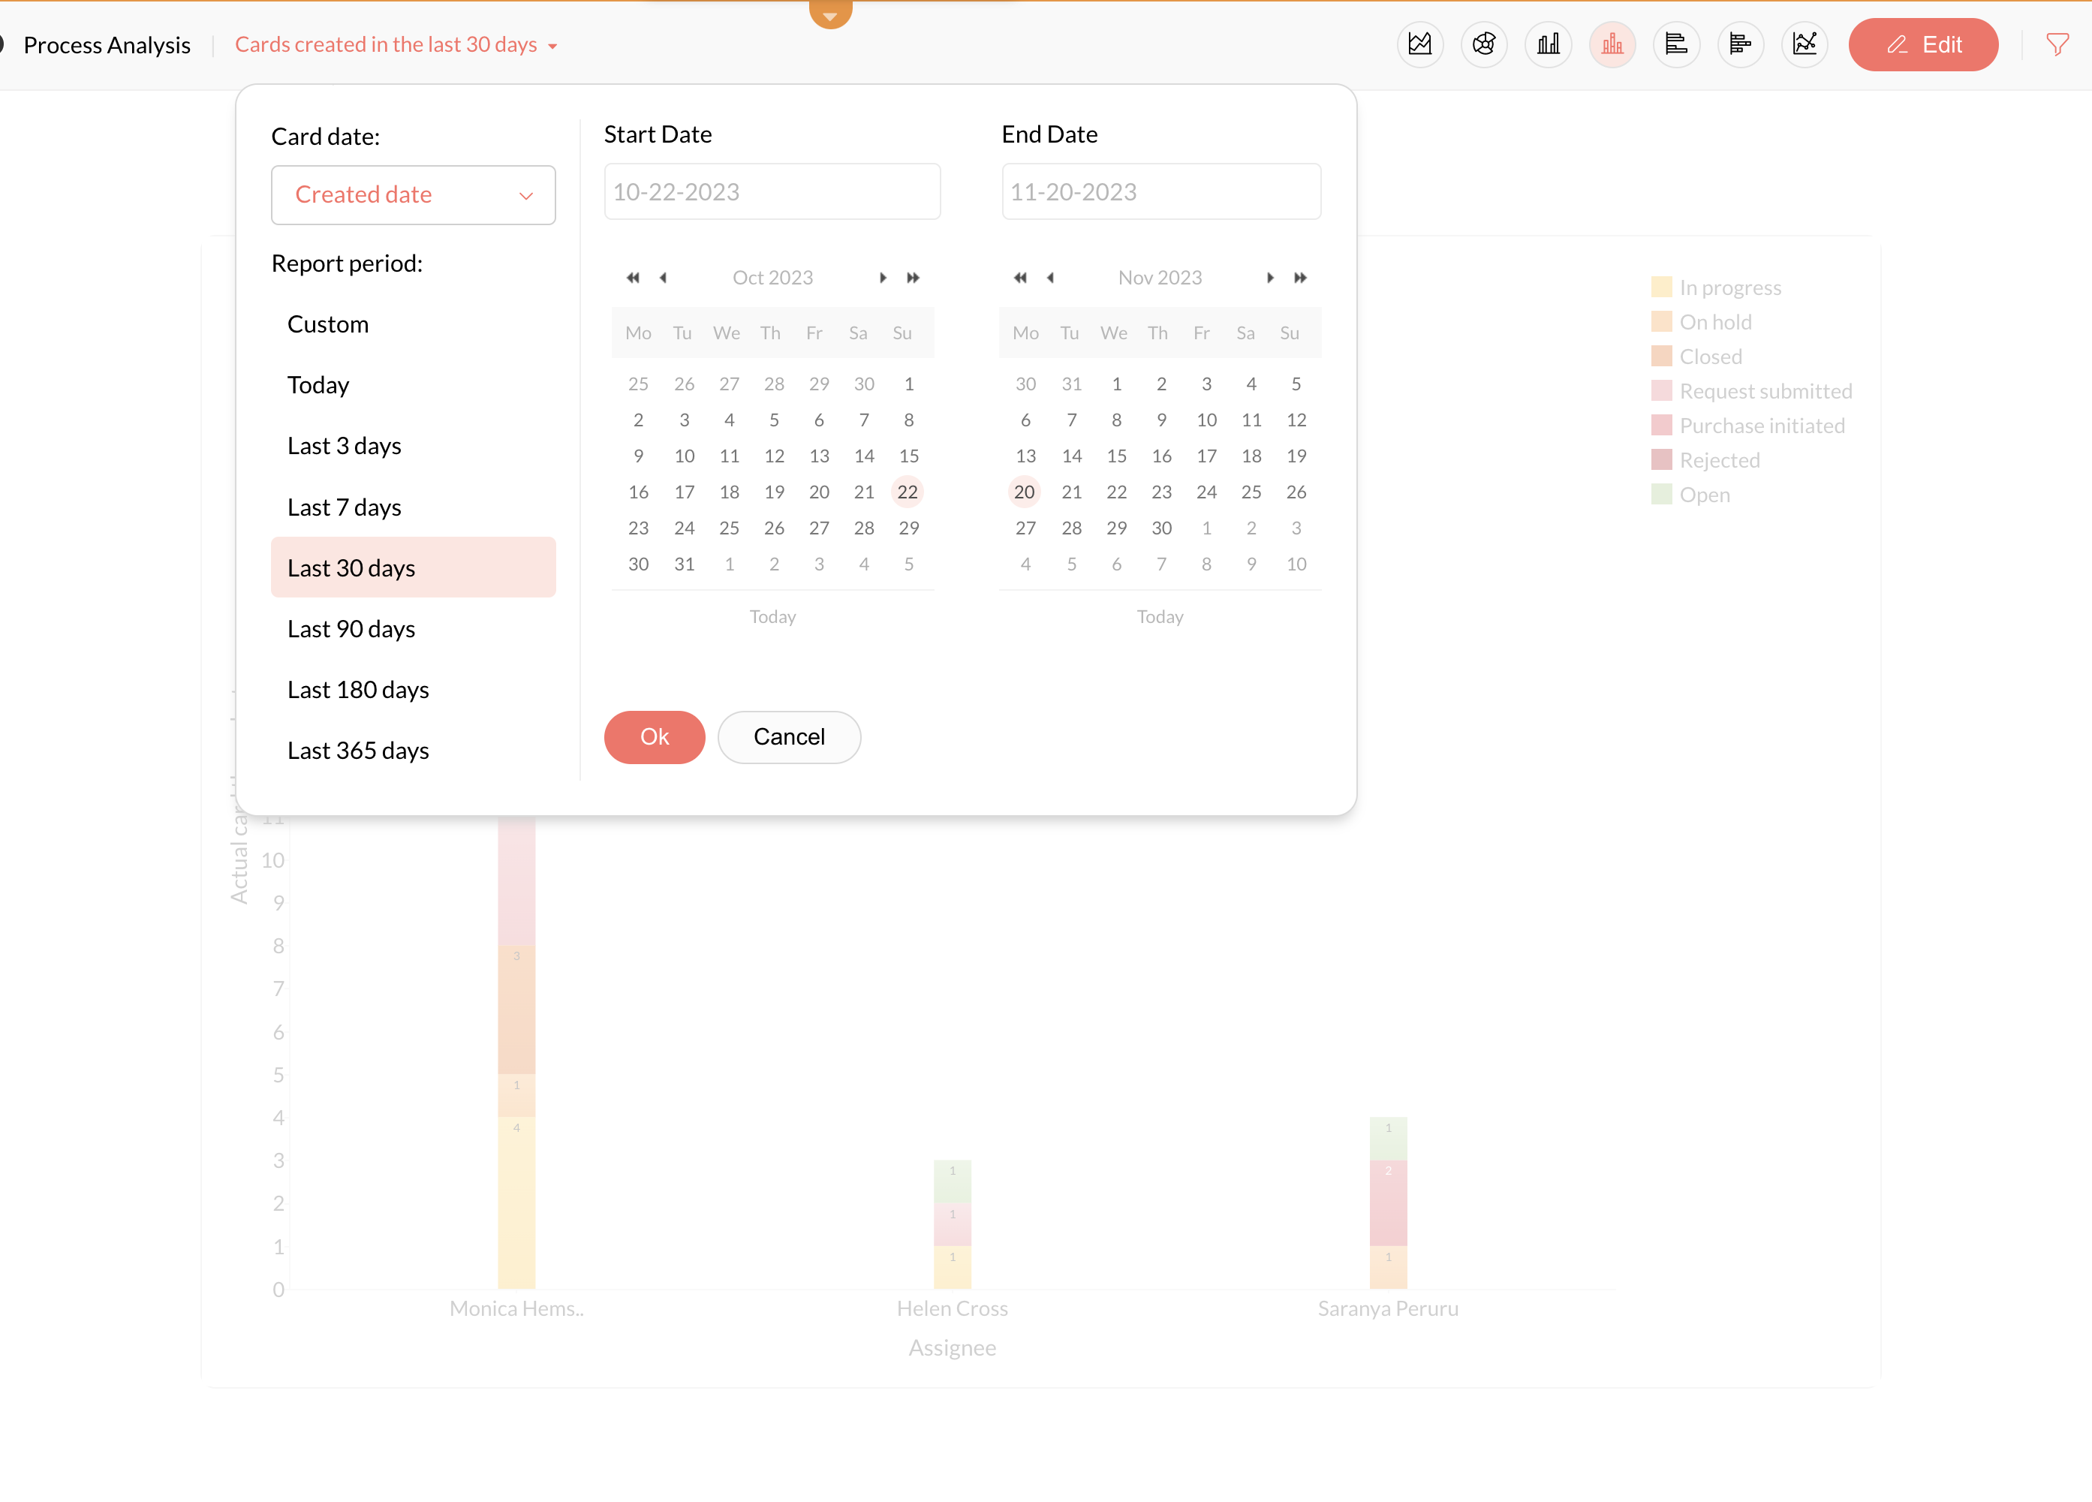Click the Ok button
This screenshot has height=1502, width=2092.
[654, 736]
